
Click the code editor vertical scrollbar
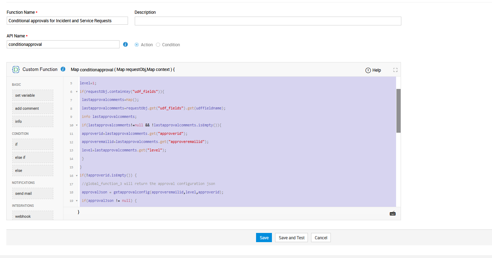399,111
